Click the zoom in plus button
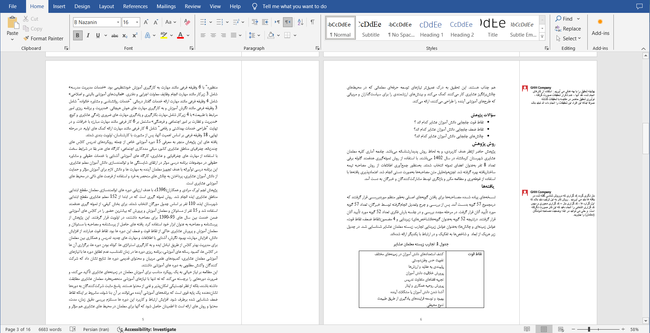 click(x=623, y=329)
